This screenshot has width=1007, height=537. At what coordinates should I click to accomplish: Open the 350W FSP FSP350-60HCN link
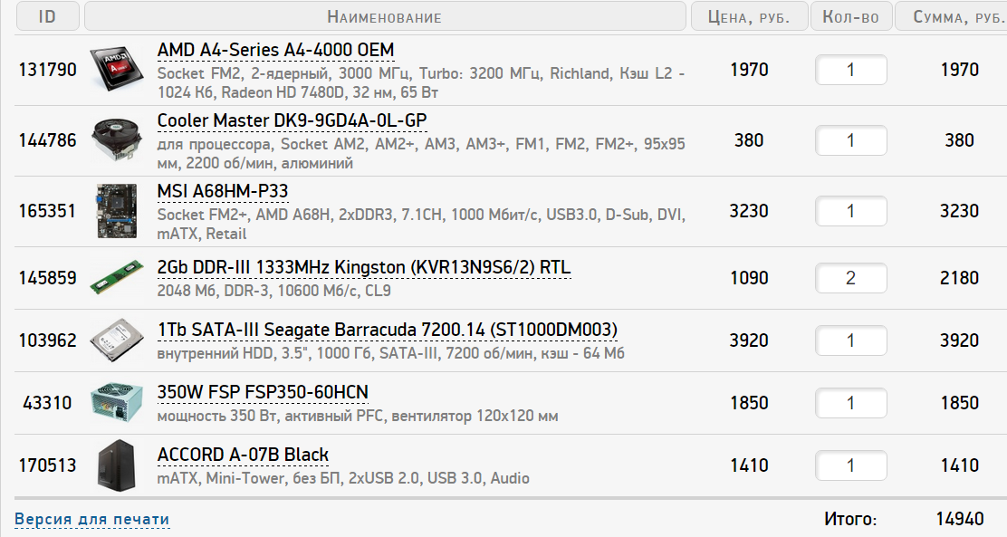coord(263,392)
